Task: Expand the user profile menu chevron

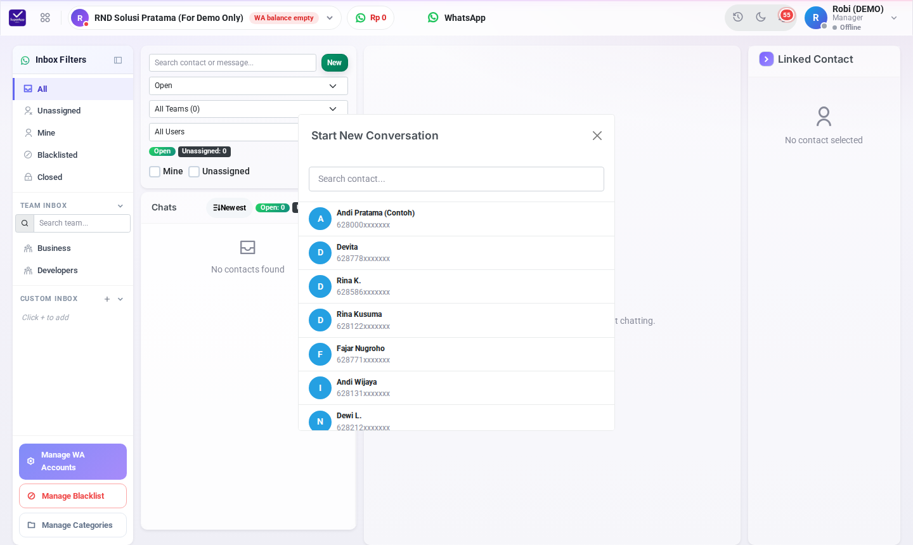Action: (894, 18)
